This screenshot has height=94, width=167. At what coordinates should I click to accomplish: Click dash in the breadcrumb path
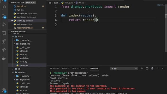point(56,3)
